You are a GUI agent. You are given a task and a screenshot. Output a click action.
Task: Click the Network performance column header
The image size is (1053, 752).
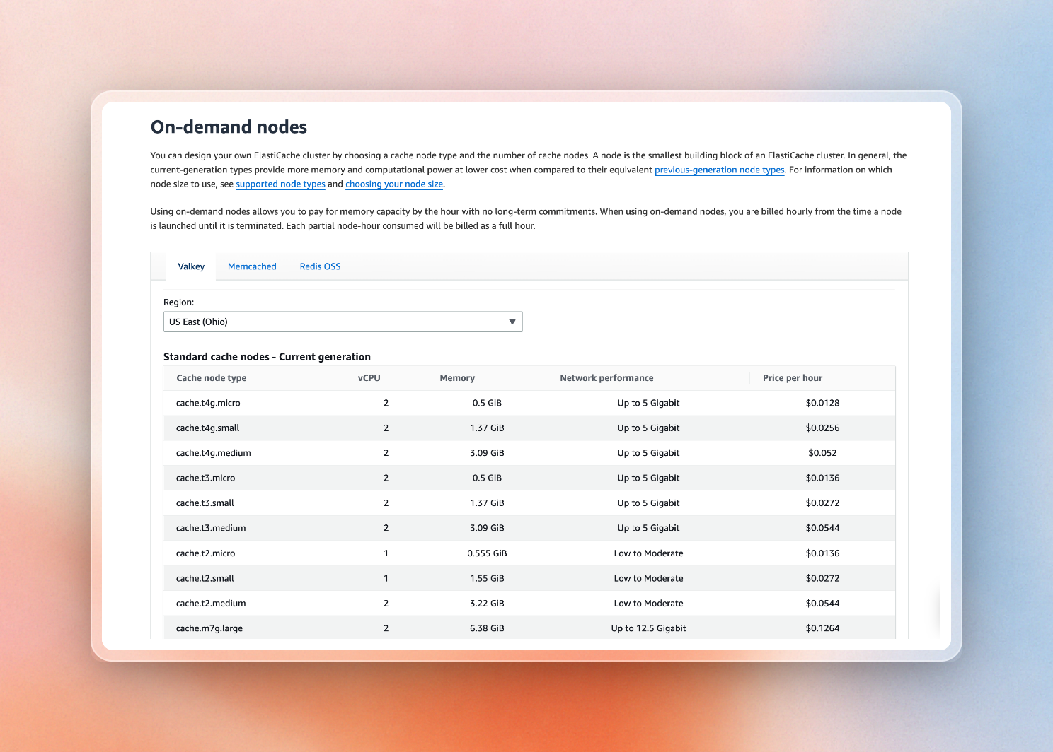tap(606, 378)
